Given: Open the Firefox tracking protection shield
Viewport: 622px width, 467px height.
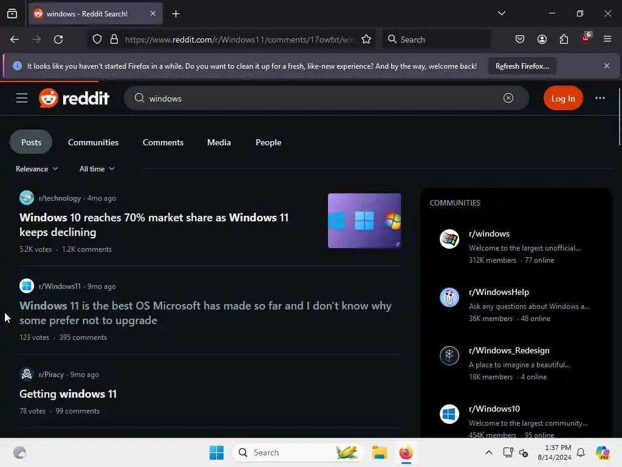Looking at the screenshot, I should (x=97, y=40).
